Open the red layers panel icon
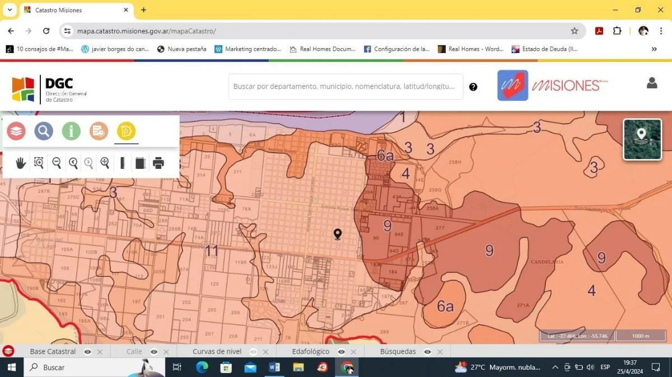This screenshot has width=672, height=377. coord(16,131)
